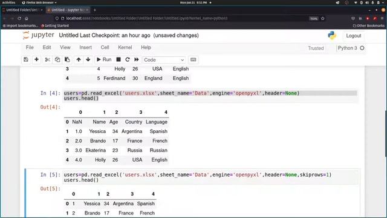Open the Help menu
387x218 pixels.
click(146, 47)
